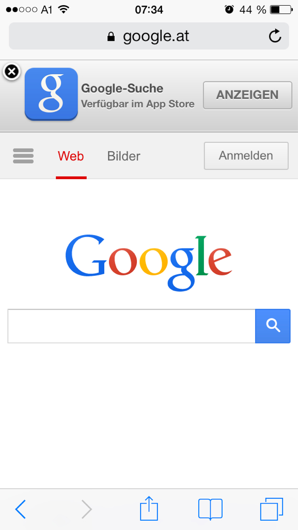This screenshot has height=530, width=298.
Task: Open the bookmarks book icon
Action: (x=210, y=509)
